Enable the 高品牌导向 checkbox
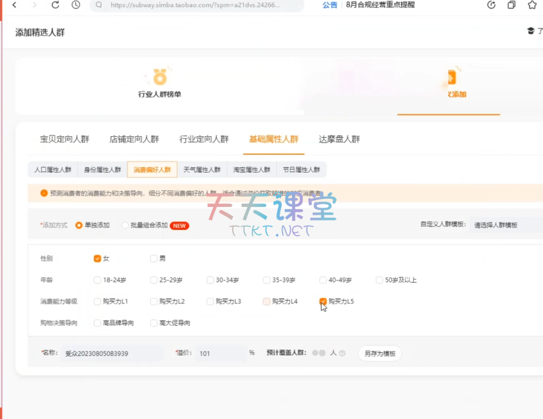Screen dimensions: 543x419 pos(97,323)
